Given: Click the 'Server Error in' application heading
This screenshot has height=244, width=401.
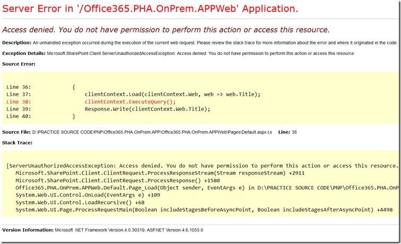Looking at the screenshot, I should [150, 8].
